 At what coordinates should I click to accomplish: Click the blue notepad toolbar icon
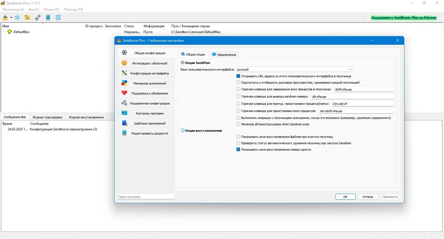point(48,18)
